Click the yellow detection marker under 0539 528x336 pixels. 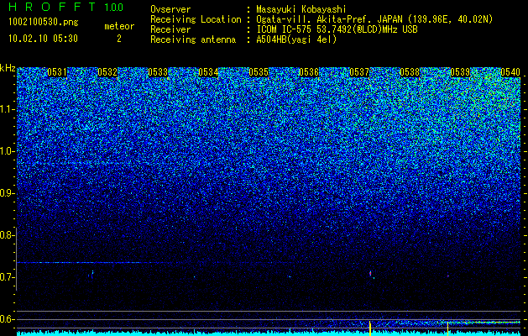pyautogui.click(x=448, y=329)
